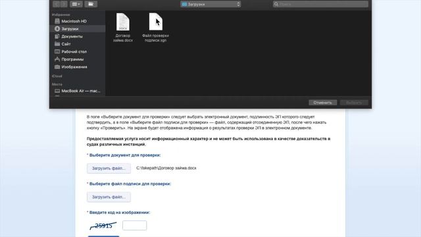Click Загрузить файл for the document
The height and width of the screenshot is (237, 421).
tap(109, 169)
